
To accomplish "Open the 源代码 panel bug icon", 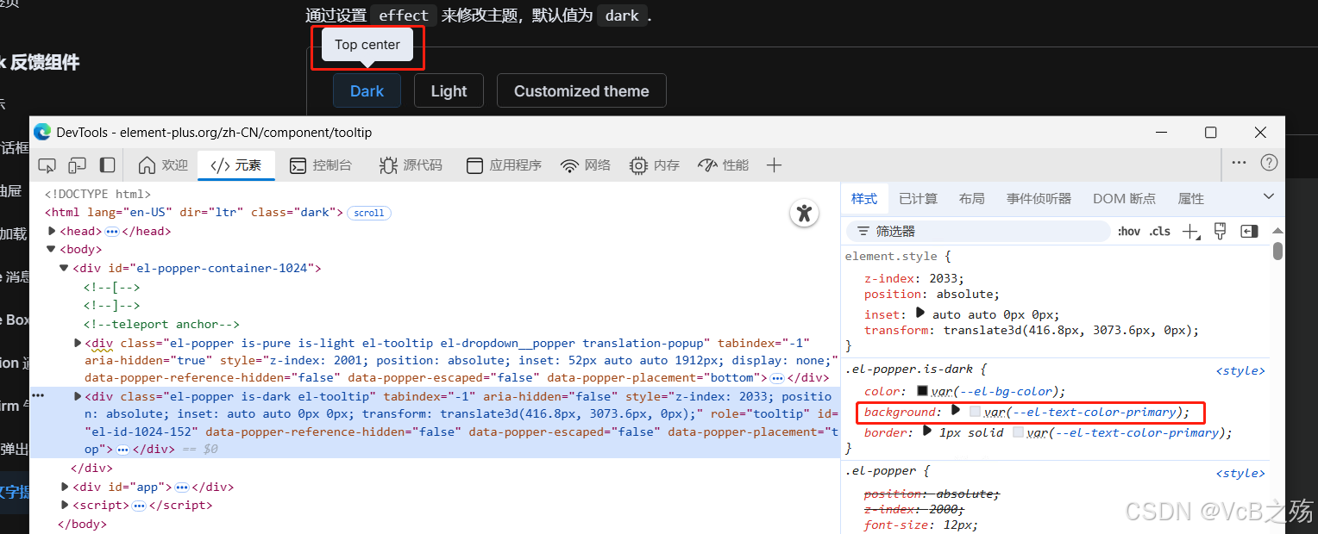I will point(388,165).
